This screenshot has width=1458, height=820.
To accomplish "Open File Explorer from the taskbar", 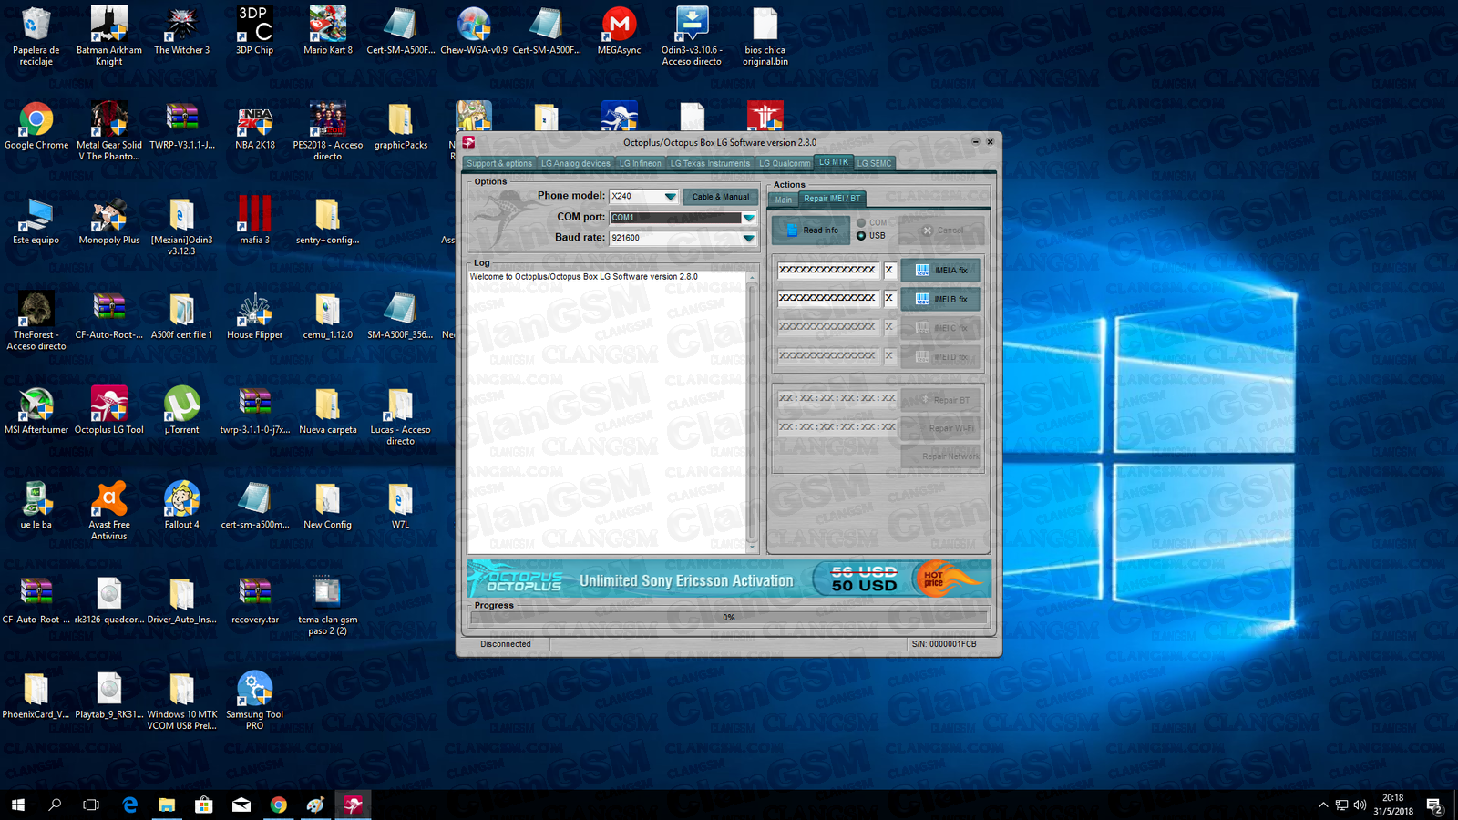I will pos(167,805).
